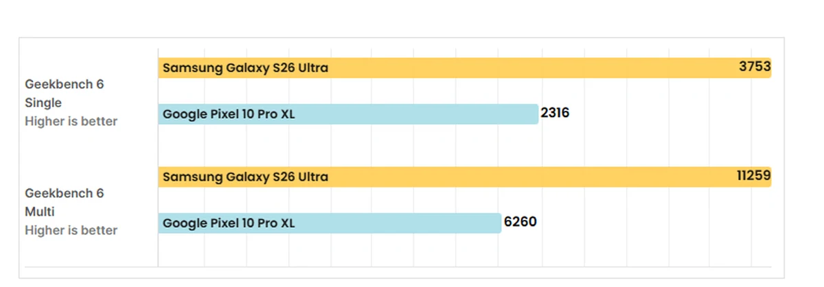
Task: Click "Samsung Galaxy S26 Ultra" text in Single test
Action: (245, 68)
